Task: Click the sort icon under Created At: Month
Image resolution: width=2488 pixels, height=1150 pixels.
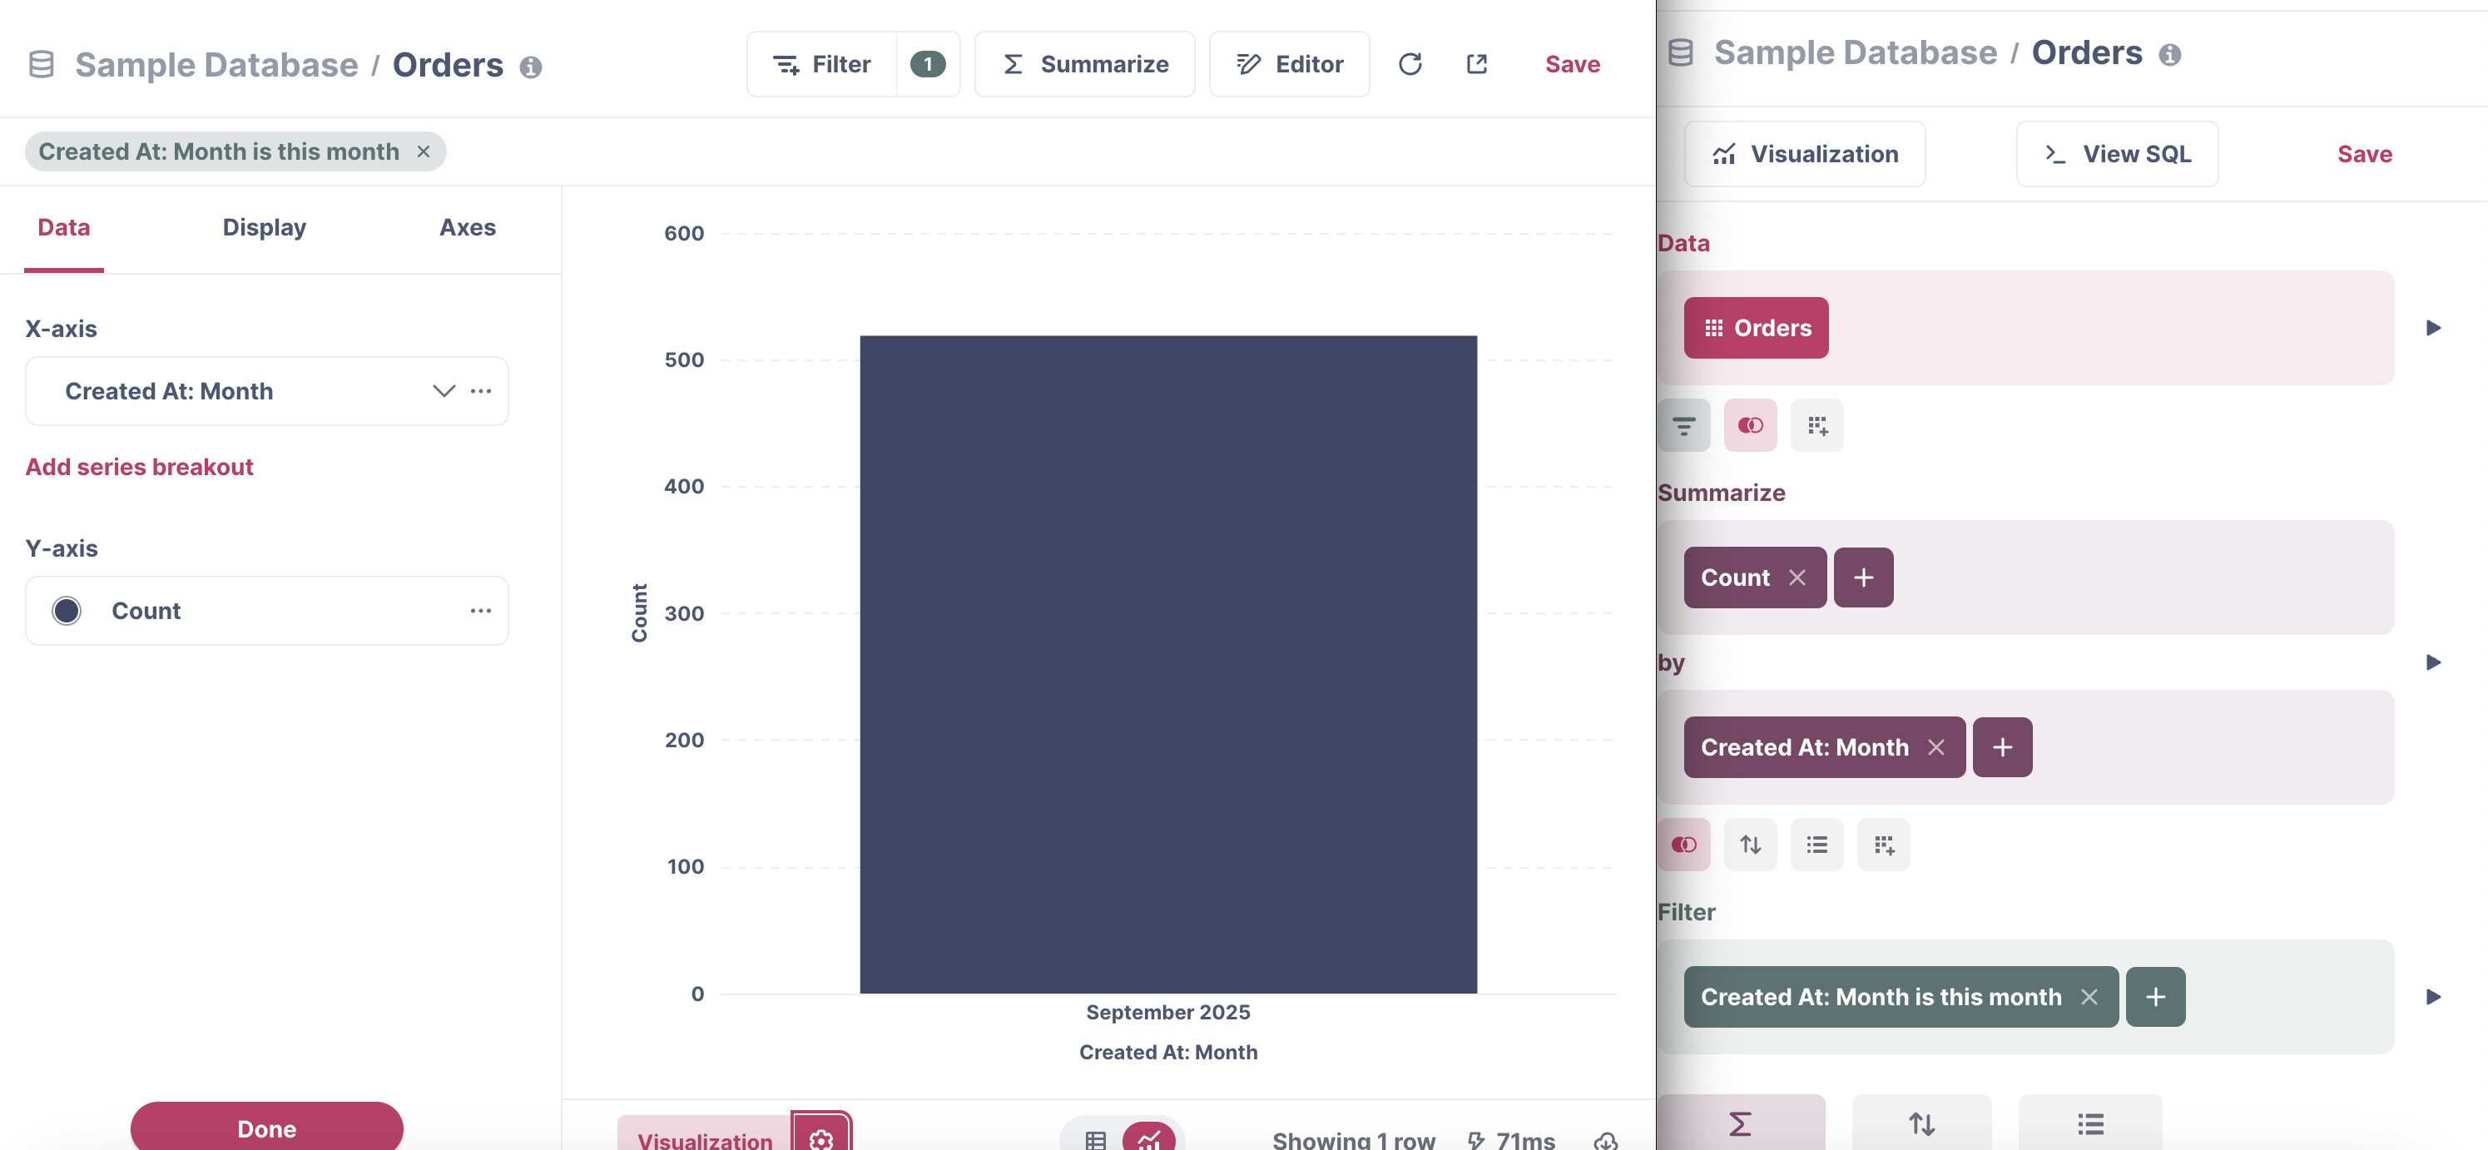Action: pos(1749,845)
